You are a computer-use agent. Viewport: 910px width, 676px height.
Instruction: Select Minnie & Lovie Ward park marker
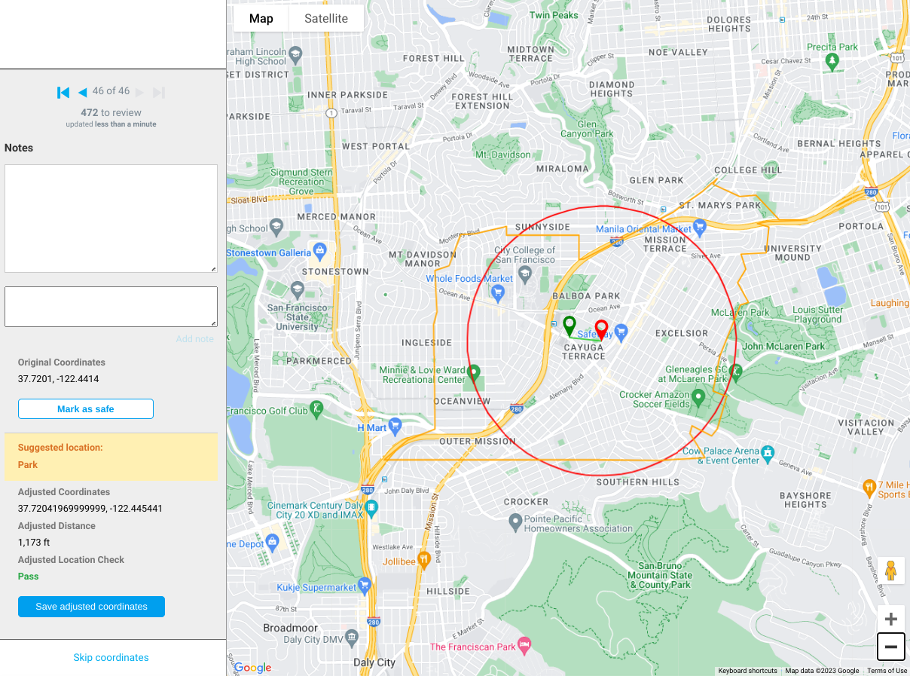tap(474, 372)
